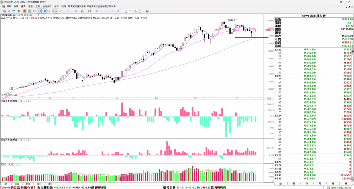
Task: Click the 投信買賣超(解盤) indicator title
Action: point(11,140)
